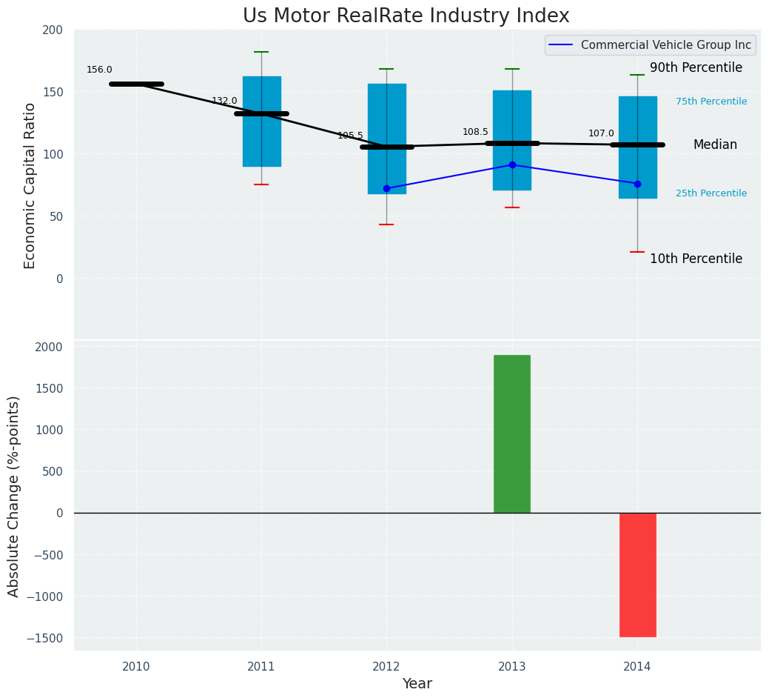Viewport: 769px width, 698px height.
Task: Select the blue data point for 2012
Action: pos(386,188)
